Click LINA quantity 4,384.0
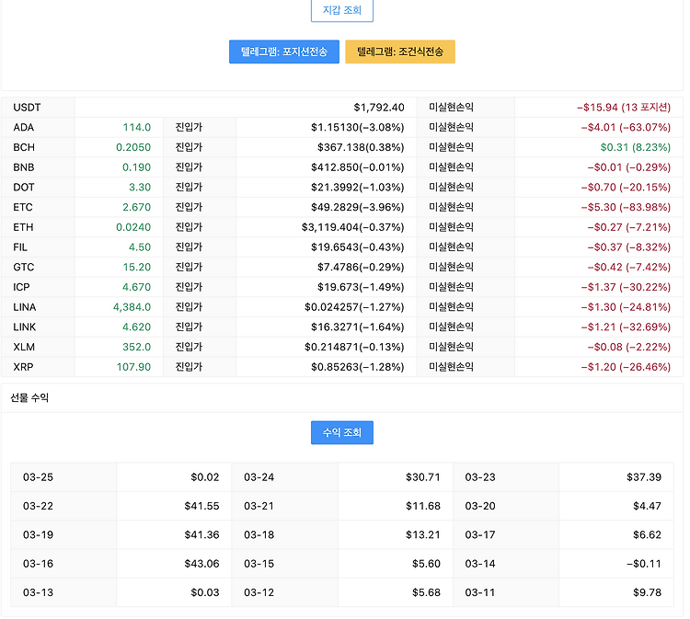Viewport: 690px width, 619px height. pyautogui.click(x=132, y=307)
